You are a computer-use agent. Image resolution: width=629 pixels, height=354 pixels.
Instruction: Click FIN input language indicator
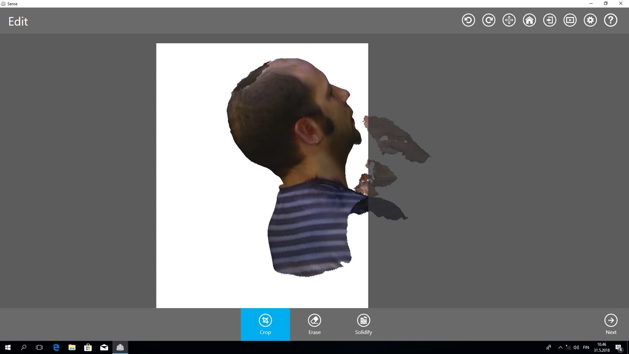(586, 348)
